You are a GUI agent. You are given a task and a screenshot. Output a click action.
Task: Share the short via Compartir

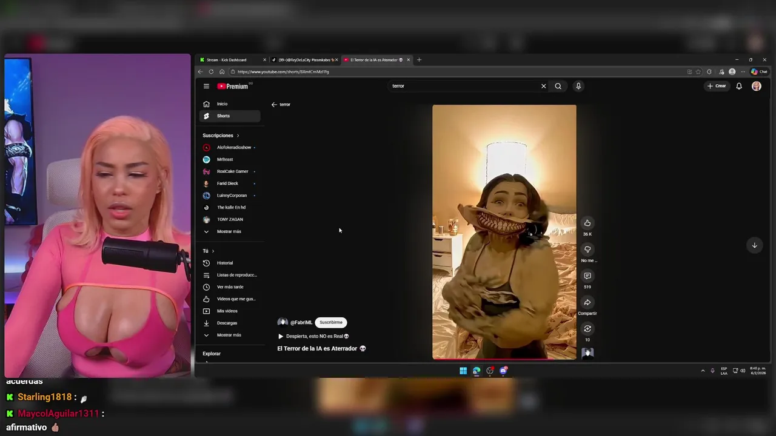coord(587,302)
